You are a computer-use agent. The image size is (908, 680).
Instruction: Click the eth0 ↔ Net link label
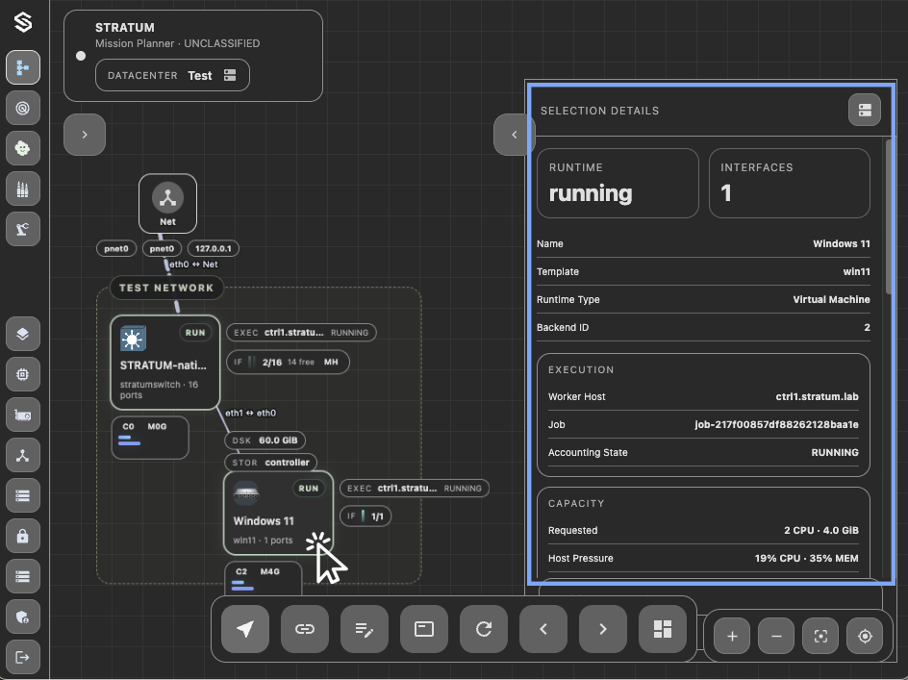pos(194,264)
